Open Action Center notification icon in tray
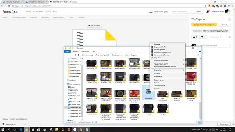Screen dimensions: 235x132 230,129
